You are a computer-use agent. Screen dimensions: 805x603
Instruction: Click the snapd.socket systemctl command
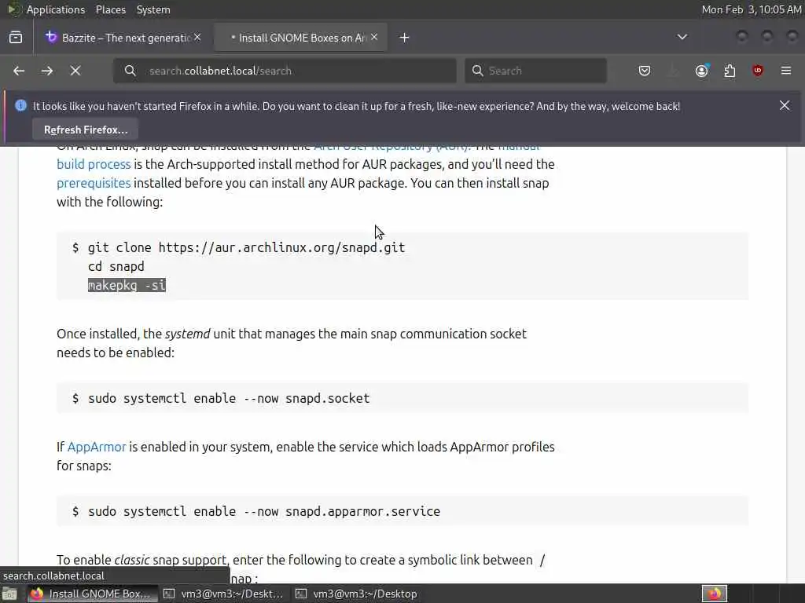click(x=229, y=398)
